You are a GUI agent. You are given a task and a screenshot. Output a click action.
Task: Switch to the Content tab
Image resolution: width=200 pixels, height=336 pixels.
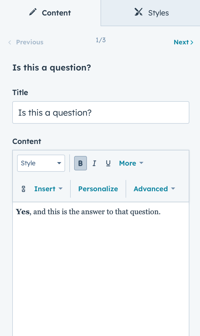[50, 13]
